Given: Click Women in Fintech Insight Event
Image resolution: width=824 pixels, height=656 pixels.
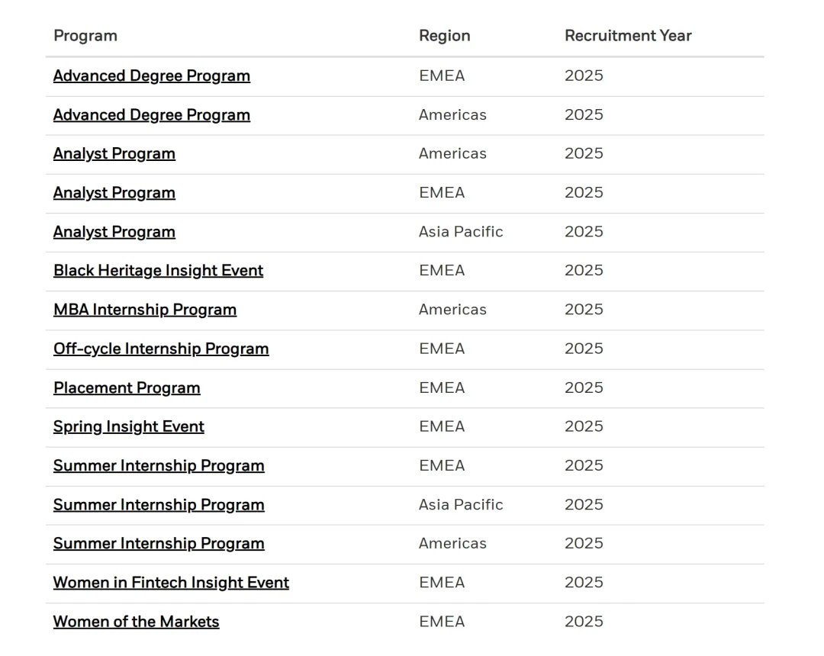Looking at the screenshot, I should coord(171,582).
